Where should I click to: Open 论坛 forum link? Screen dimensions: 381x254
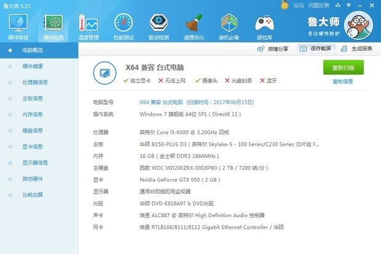pyautogui.click(x=299, y=6)
